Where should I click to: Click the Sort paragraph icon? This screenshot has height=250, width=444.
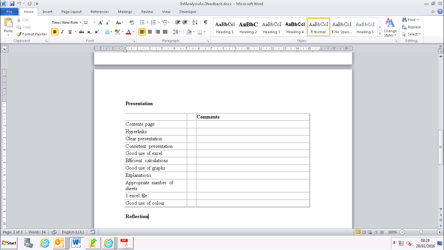195,22
